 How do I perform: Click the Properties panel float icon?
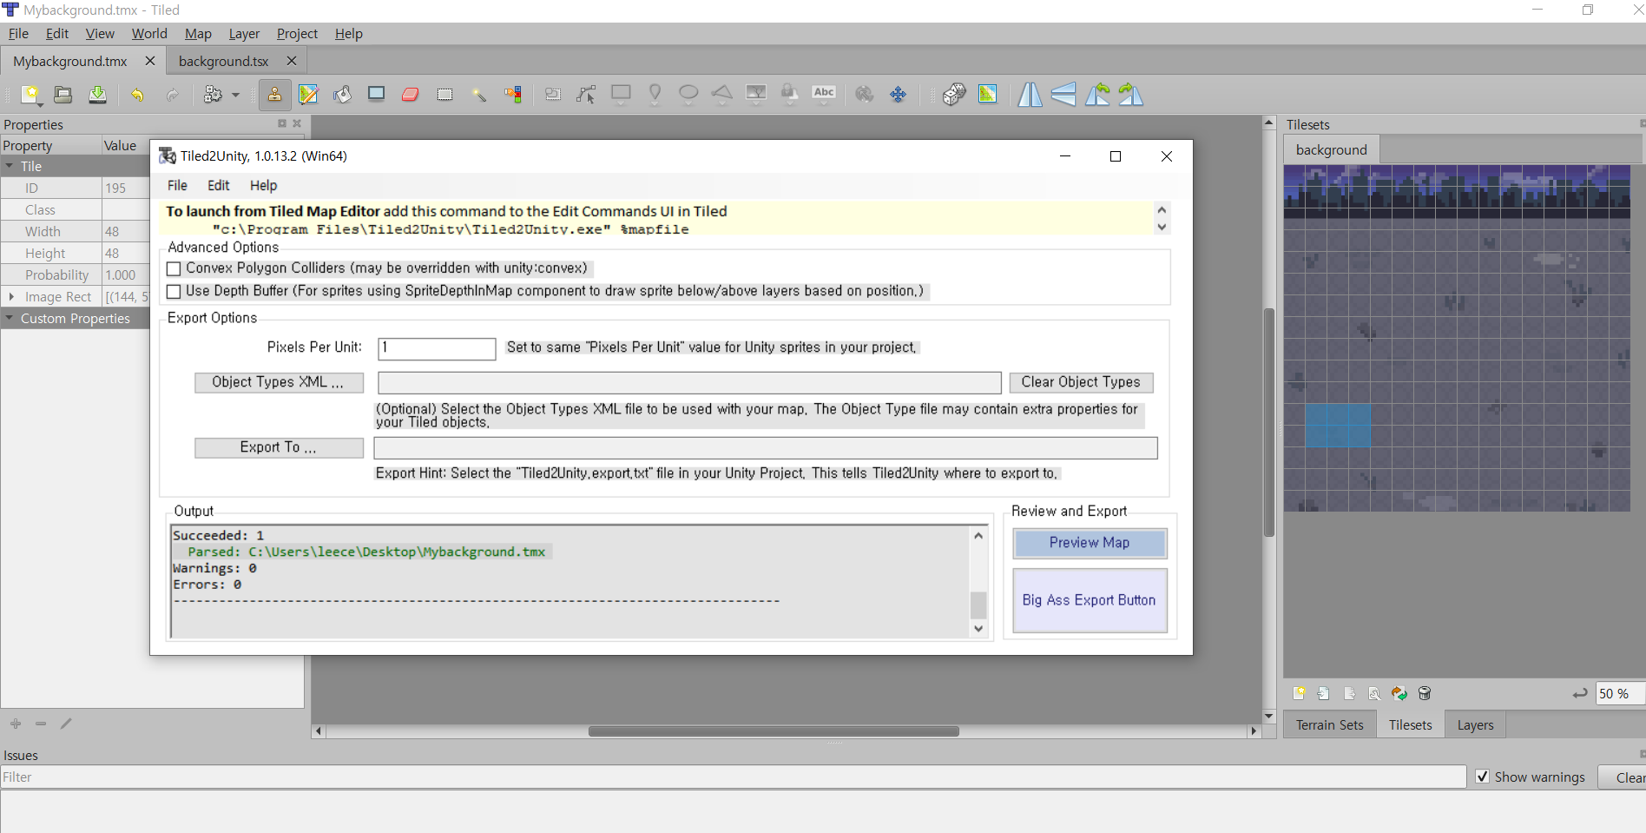282,123
